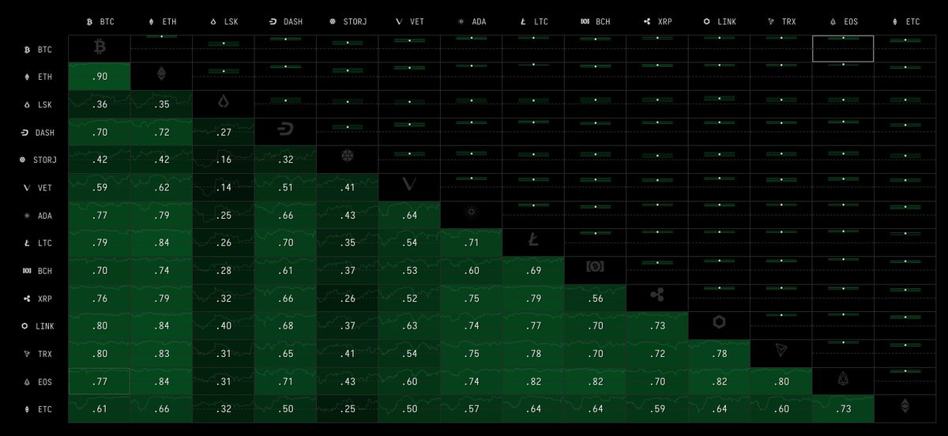The width and height of the screenshot is (948, 436).
Task: Click the large Bitcoin logo on the diagonal
Action: pos(99,47)
